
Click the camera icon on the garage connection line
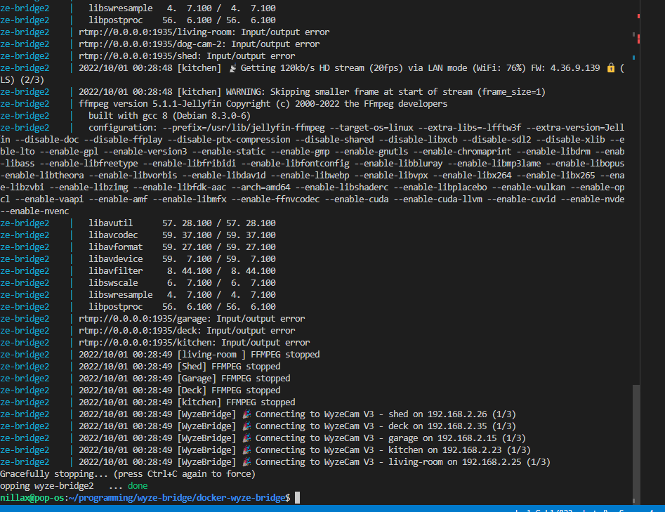[x=247, y=438]
